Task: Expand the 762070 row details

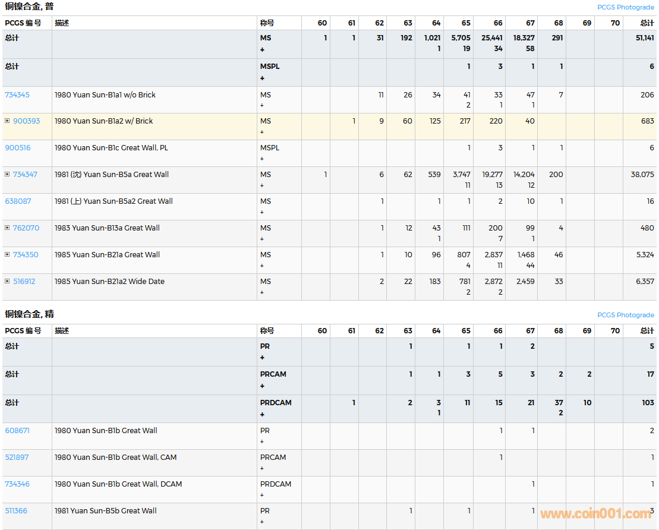Action: [x=7, y=228]
